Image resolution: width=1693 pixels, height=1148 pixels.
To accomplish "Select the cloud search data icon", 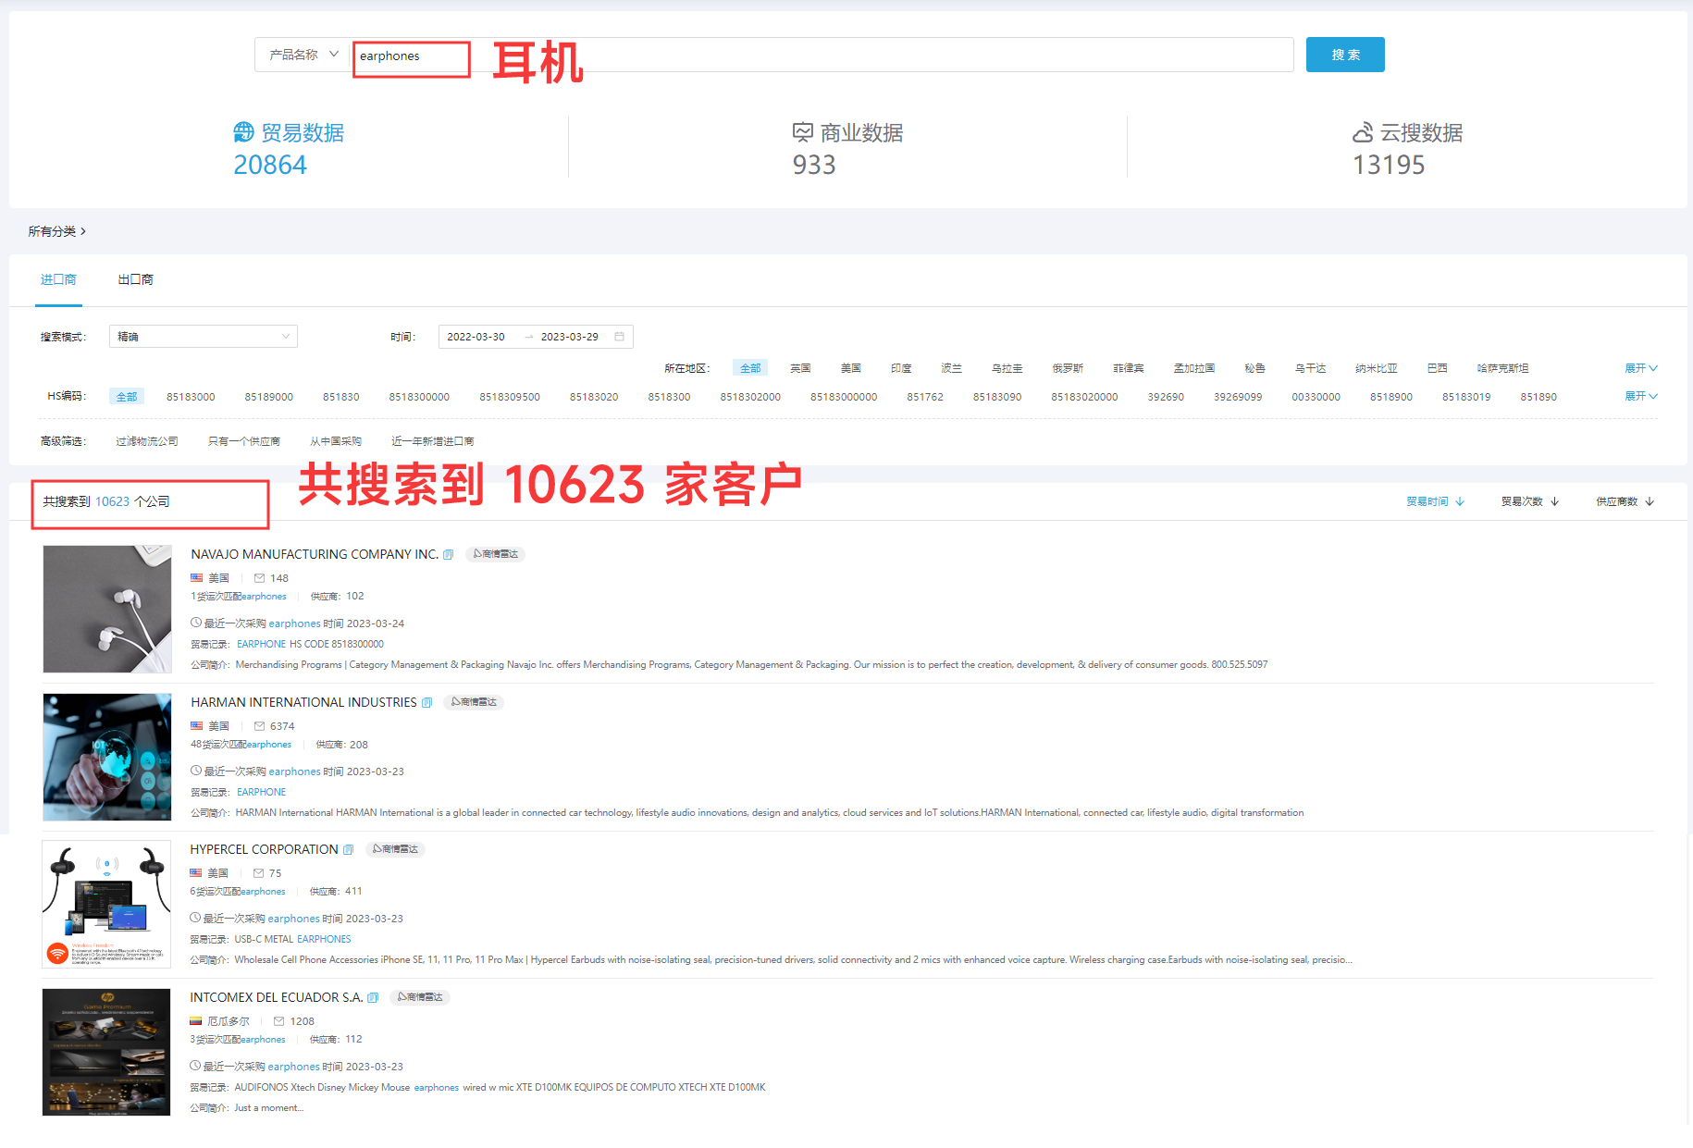I will [x=1363, y=132].
